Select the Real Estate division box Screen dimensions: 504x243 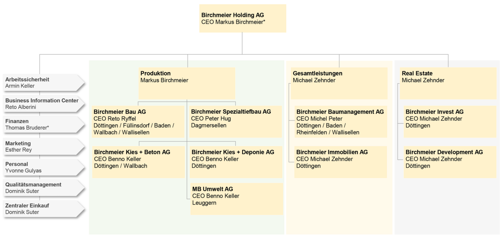click(x=448, y=83)
